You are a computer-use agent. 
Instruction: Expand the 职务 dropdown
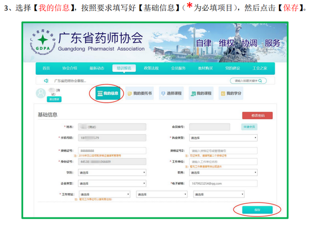(x=223, y=172)
